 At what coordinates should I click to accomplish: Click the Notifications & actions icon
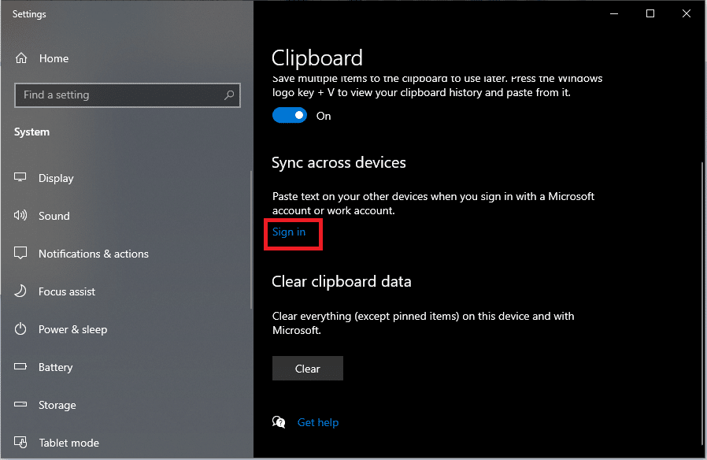coord(21,254)
